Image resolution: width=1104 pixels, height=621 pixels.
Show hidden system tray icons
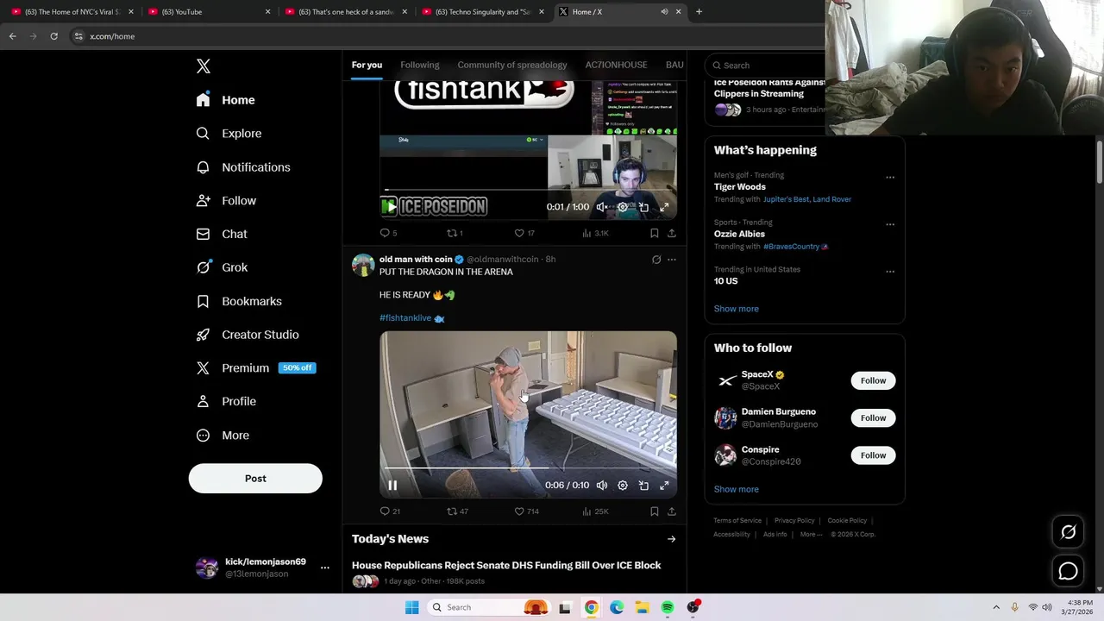coord(996,608)
